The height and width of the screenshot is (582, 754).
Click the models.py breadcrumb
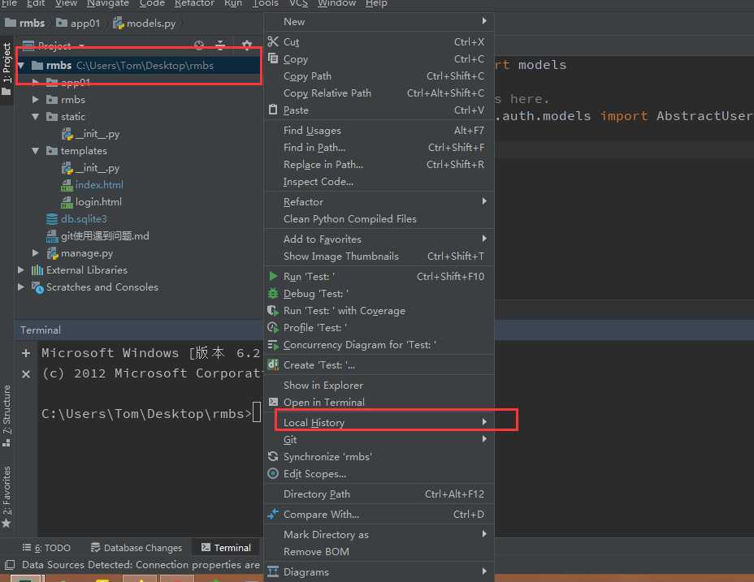click(145, 23)
